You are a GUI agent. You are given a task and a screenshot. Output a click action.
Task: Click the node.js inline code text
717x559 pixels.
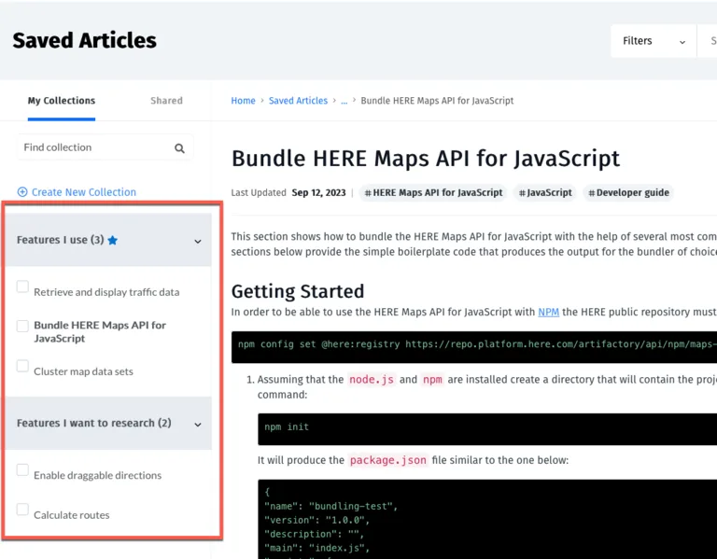click(x=372, y=380)
